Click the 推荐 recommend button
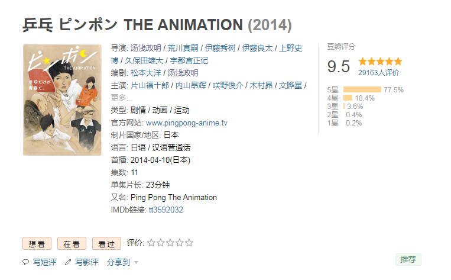The image size is (451, 280). click(408, 259)
